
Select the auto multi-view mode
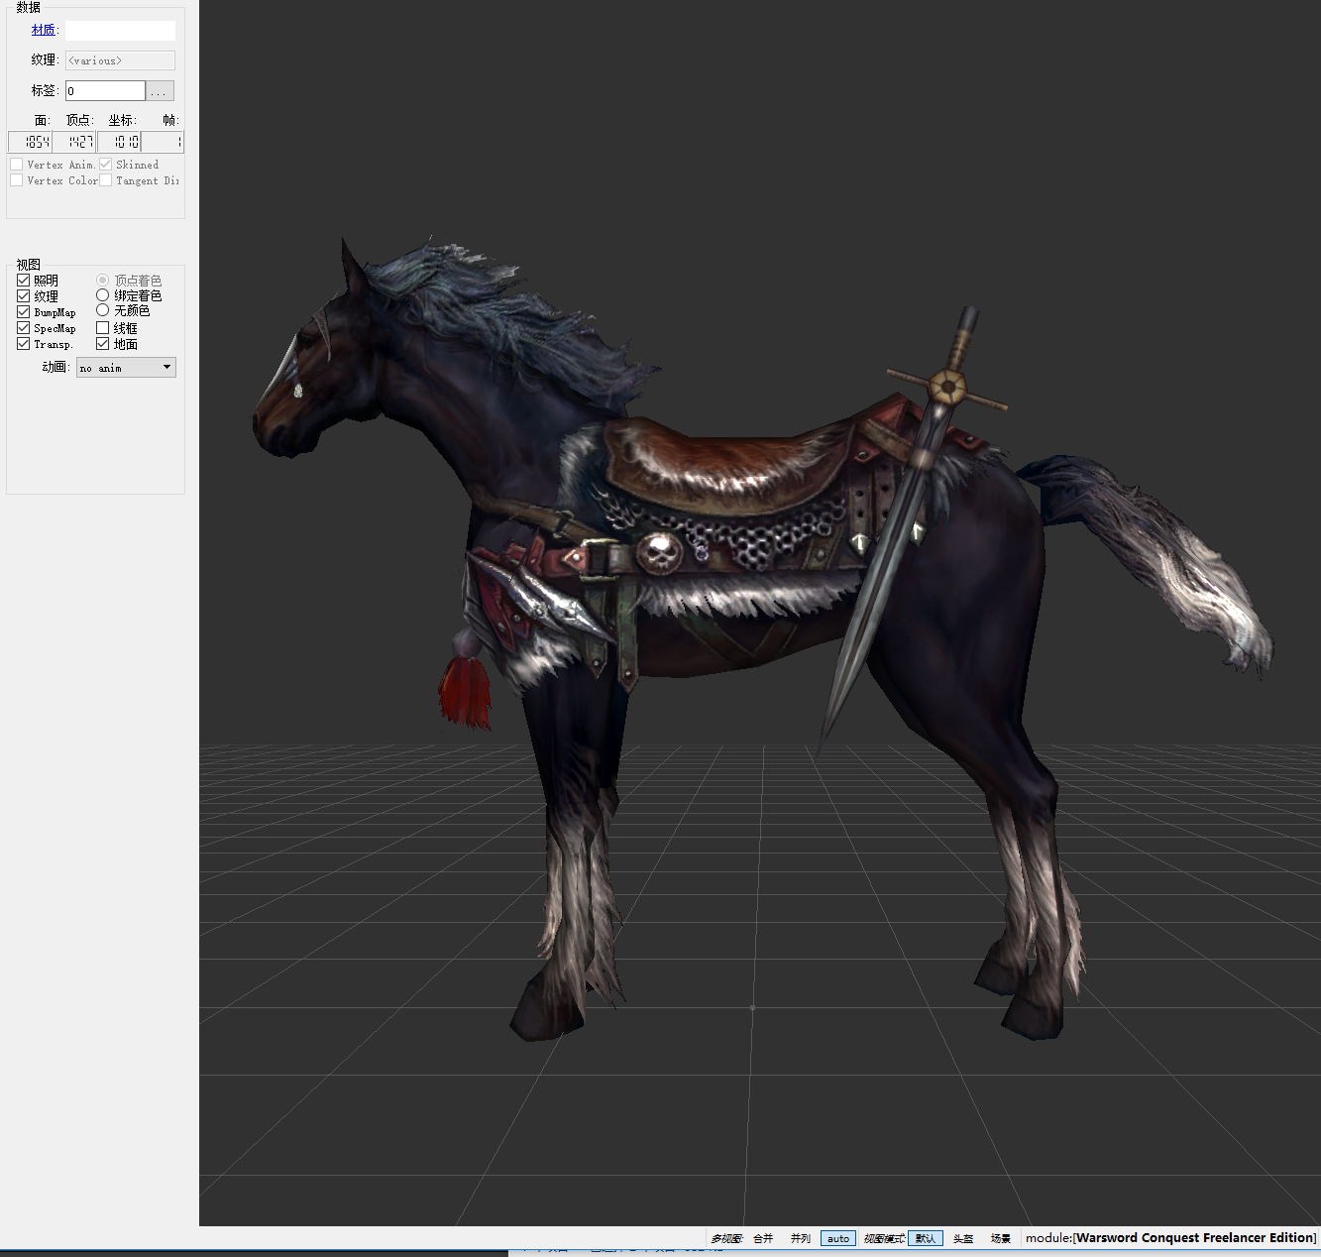(x=838, y=1238)
